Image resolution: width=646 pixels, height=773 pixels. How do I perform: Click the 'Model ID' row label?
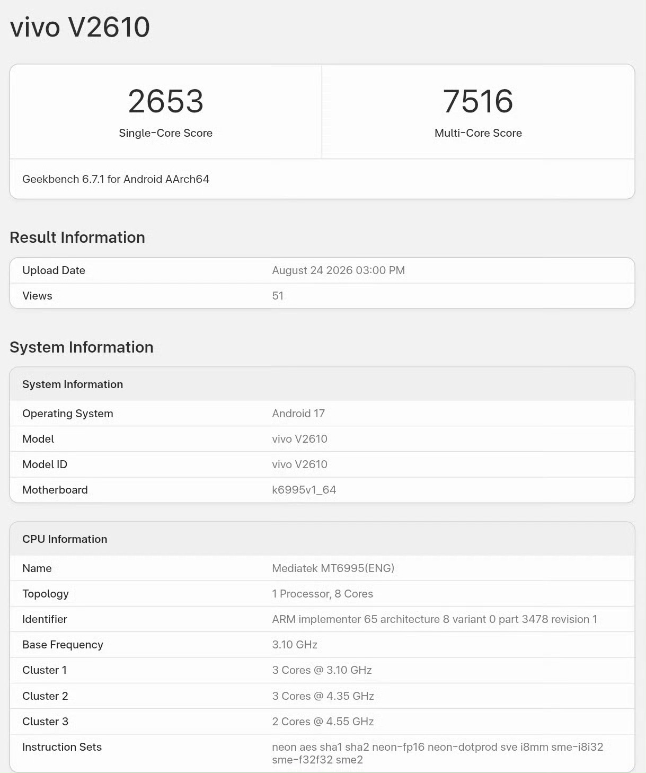click(45, 464)
